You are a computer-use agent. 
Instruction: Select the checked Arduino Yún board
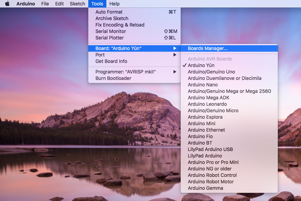coord(201,65)
